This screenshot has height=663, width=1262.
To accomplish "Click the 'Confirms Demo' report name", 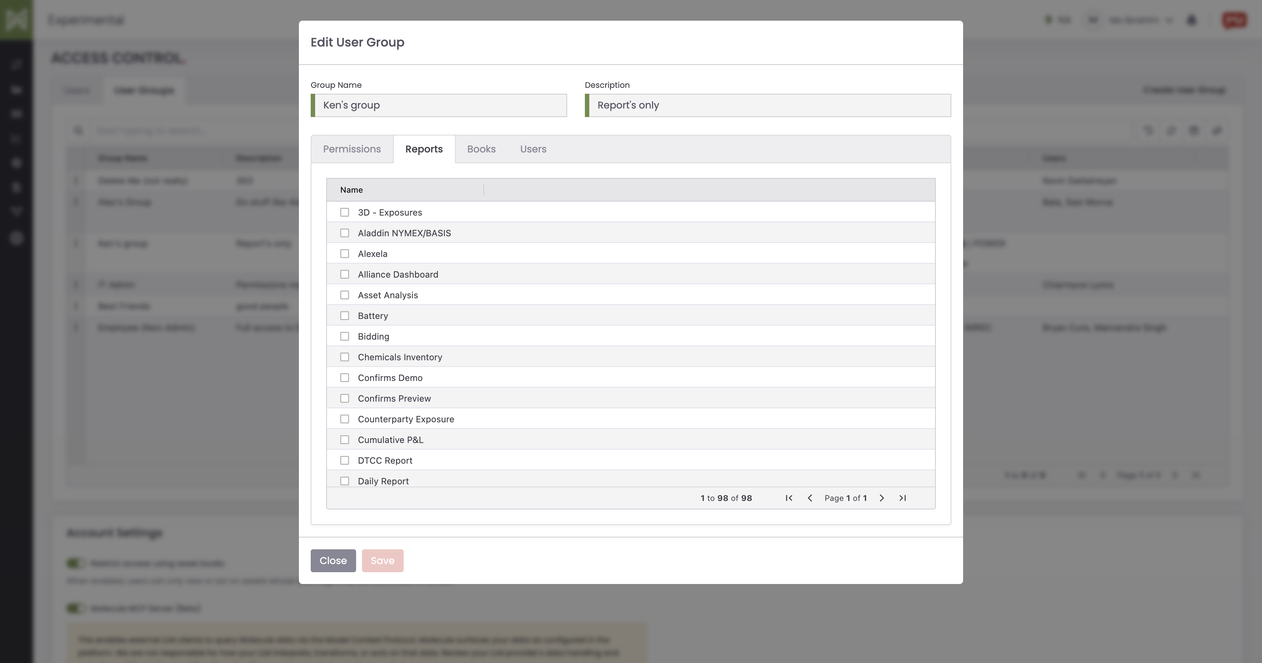I will [390, 378].
